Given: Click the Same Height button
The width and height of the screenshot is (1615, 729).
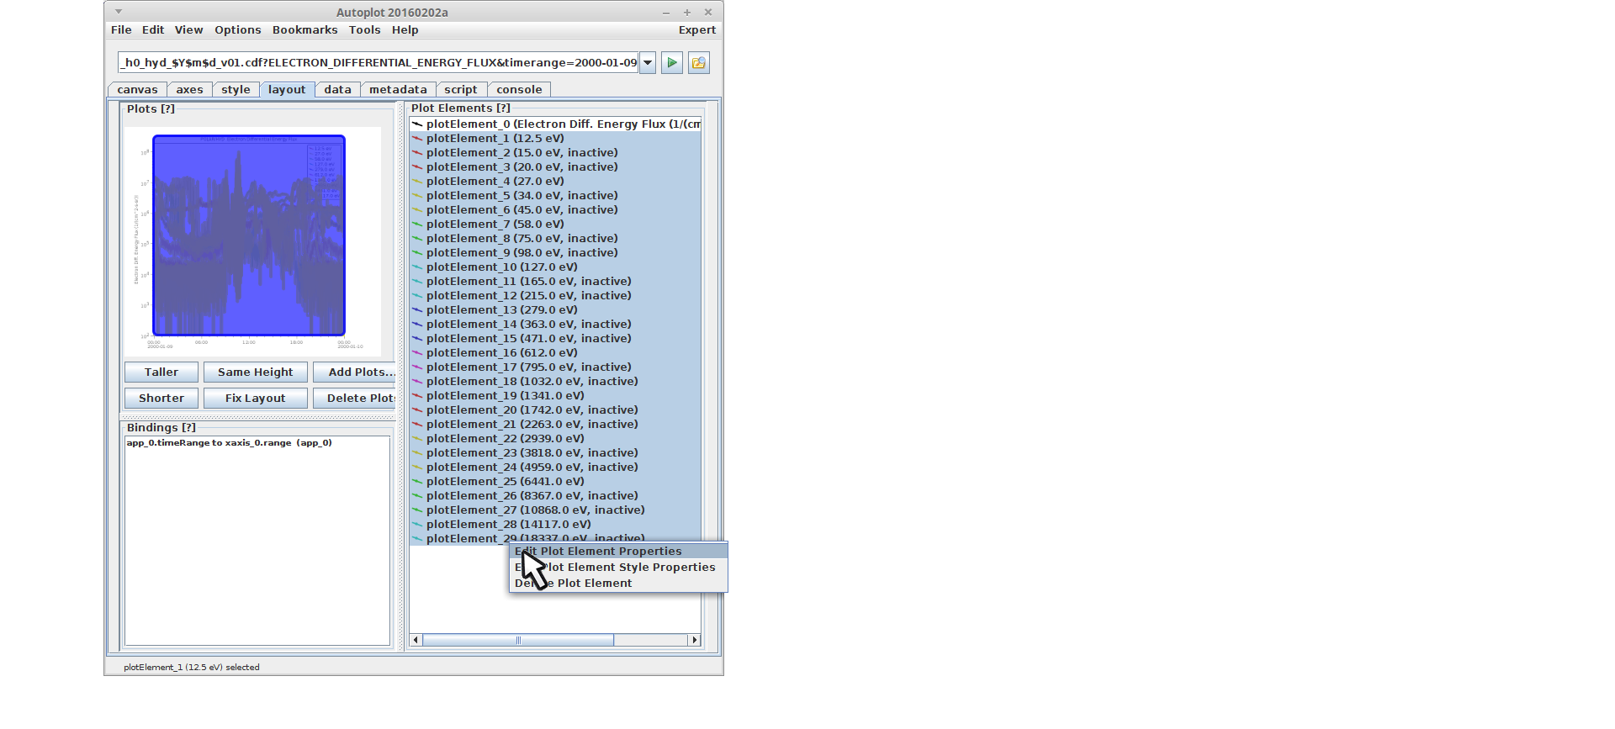Looking at the screenshot, I should 255,372.
